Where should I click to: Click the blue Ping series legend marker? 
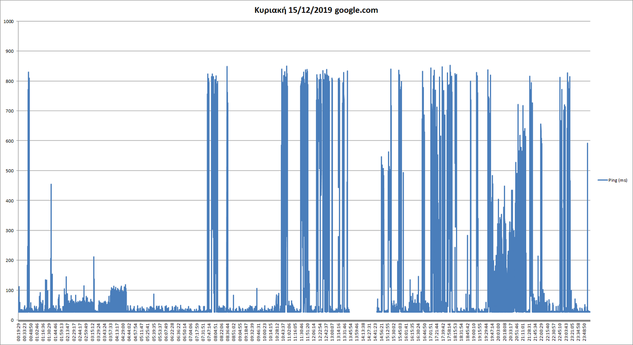click(x=601, y=180)
